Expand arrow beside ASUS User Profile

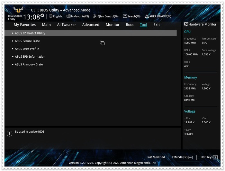(x=13, y=49)
